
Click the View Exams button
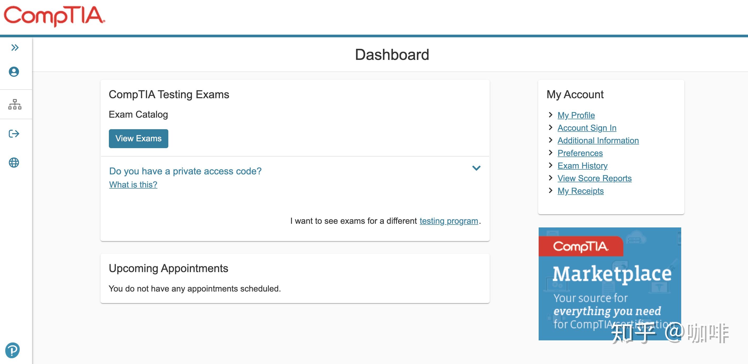click(139, 139)
